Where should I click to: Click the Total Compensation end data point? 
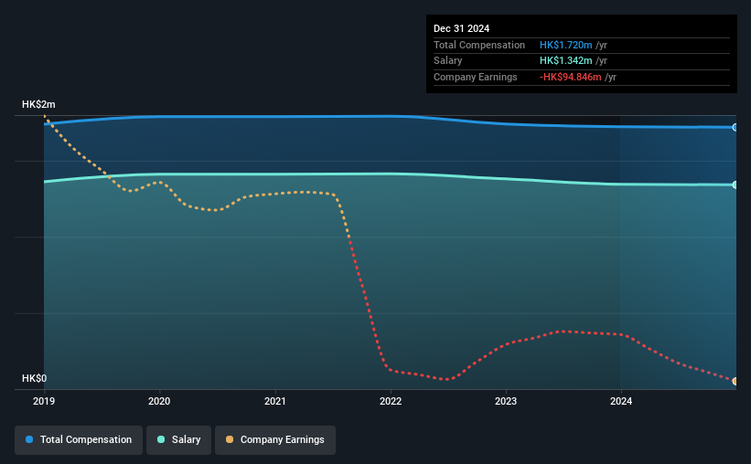(735, 127)
